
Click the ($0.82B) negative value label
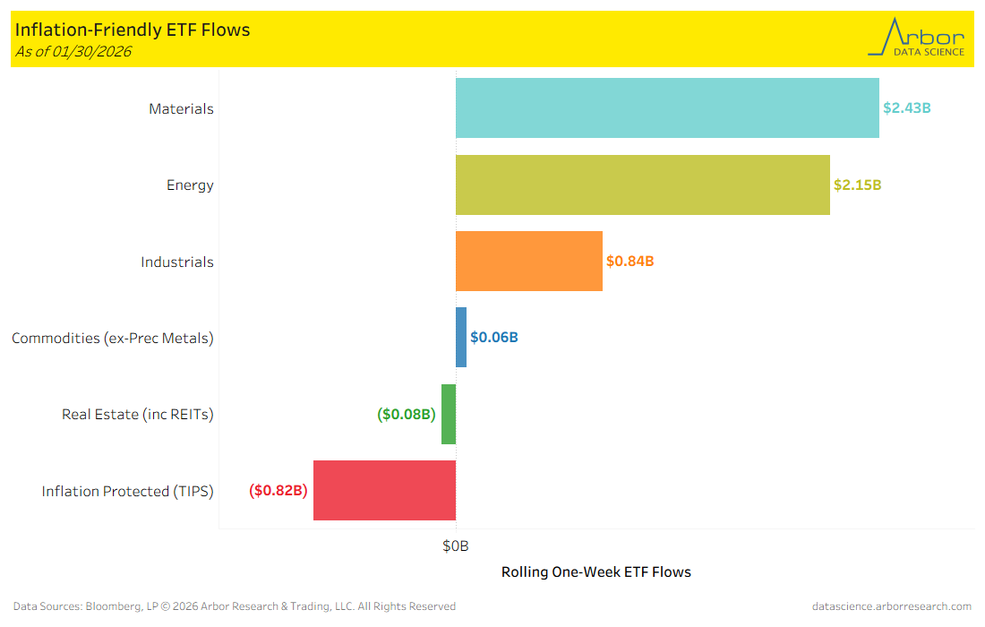278,491
